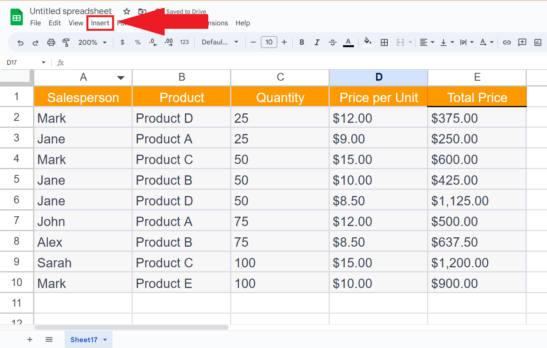The image size is (547, 348).
Task: Decrease decimal places
Action: [153, 42]
